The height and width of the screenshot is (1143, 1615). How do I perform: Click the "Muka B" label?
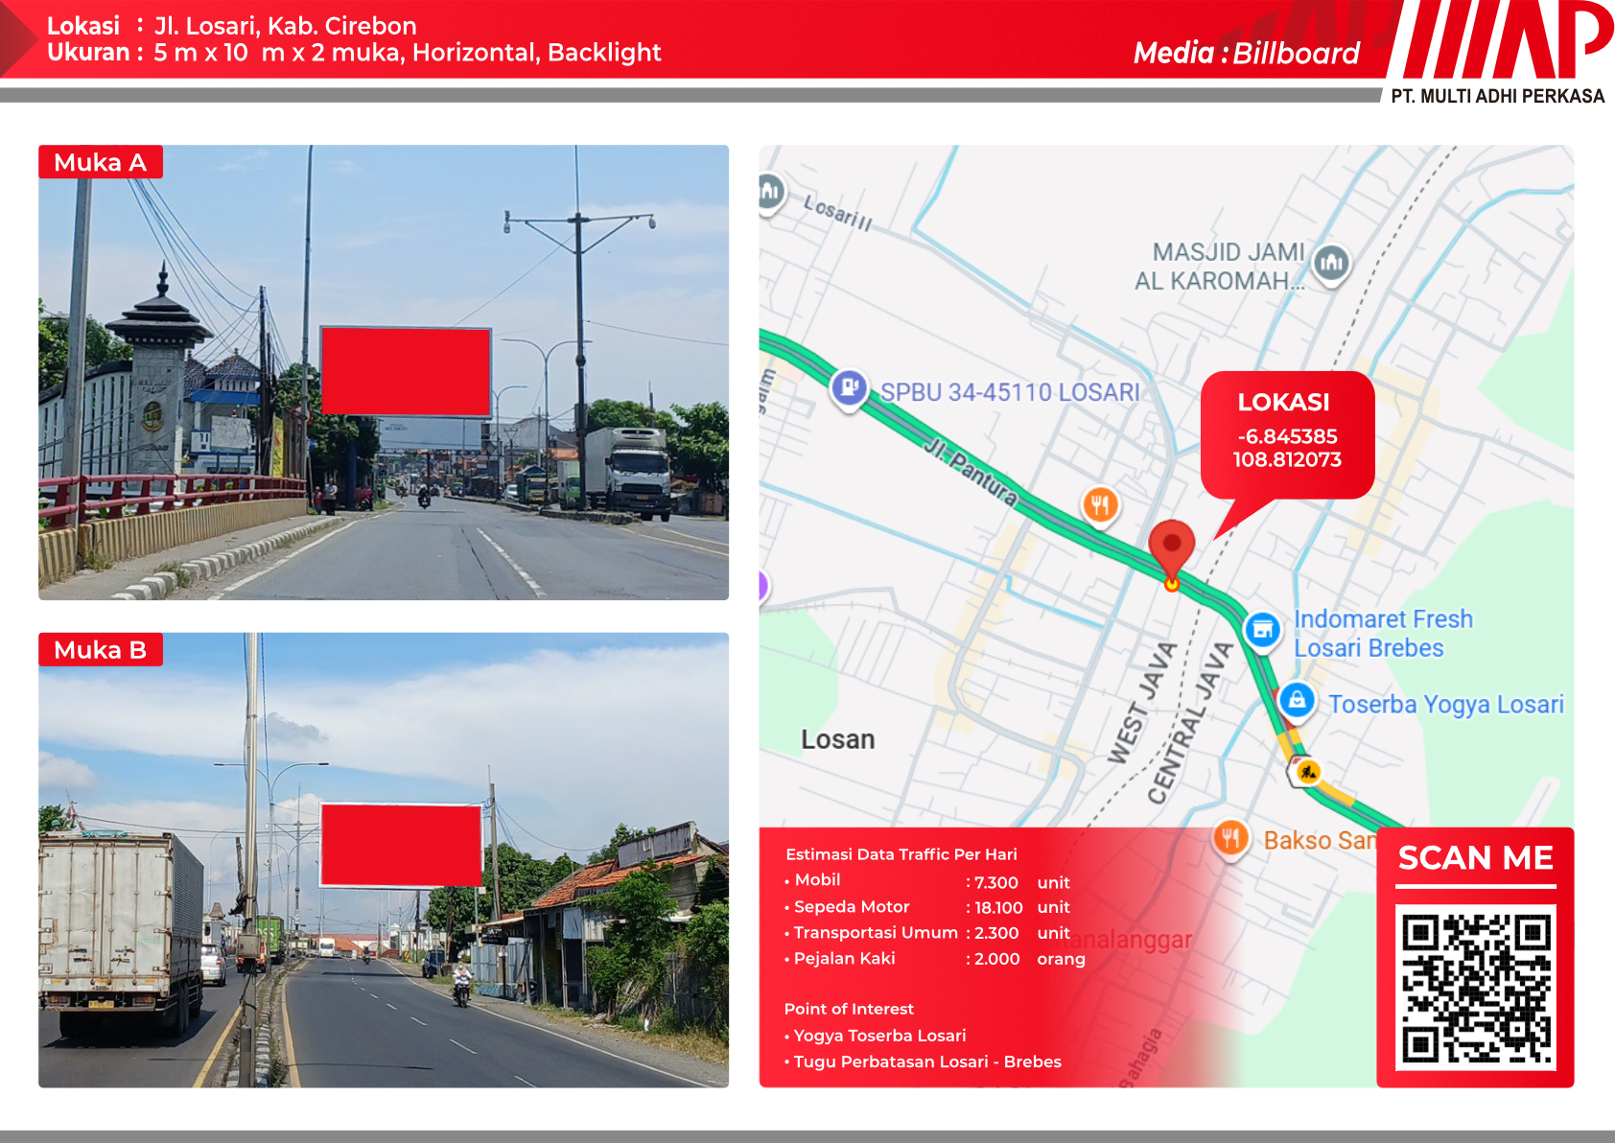[101, 649]
